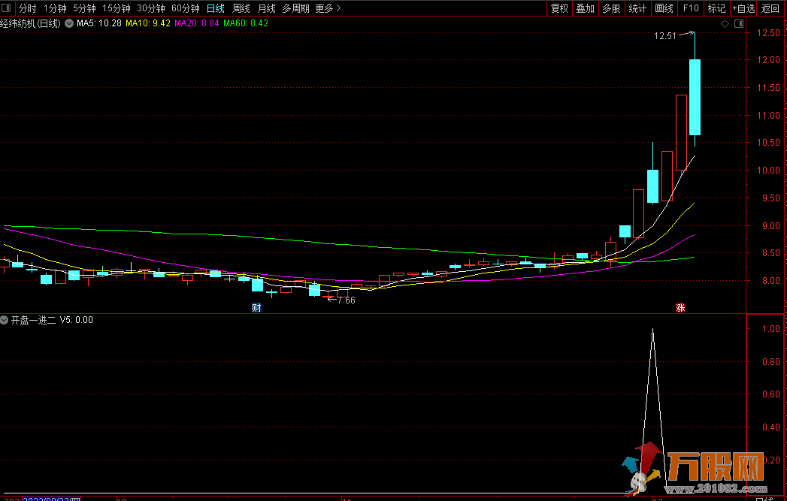
Task: Open F10 company info
Action: pyautogui.click(x=691, y=8)
